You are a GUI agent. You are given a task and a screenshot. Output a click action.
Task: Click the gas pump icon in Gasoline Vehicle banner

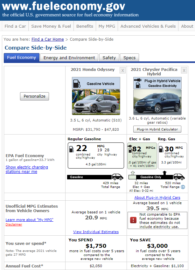pos(77,84)
